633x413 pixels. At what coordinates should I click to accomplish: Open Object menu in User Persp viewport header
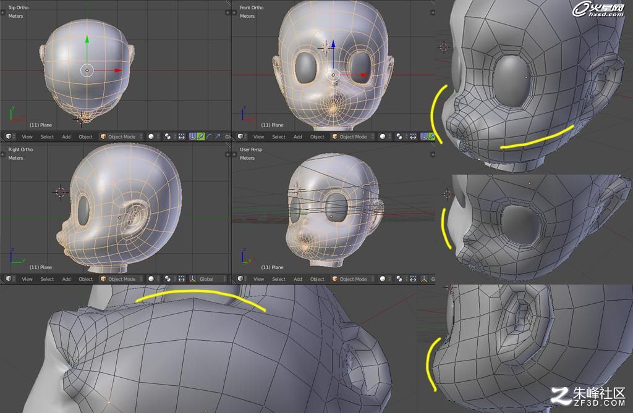point(317,278)
